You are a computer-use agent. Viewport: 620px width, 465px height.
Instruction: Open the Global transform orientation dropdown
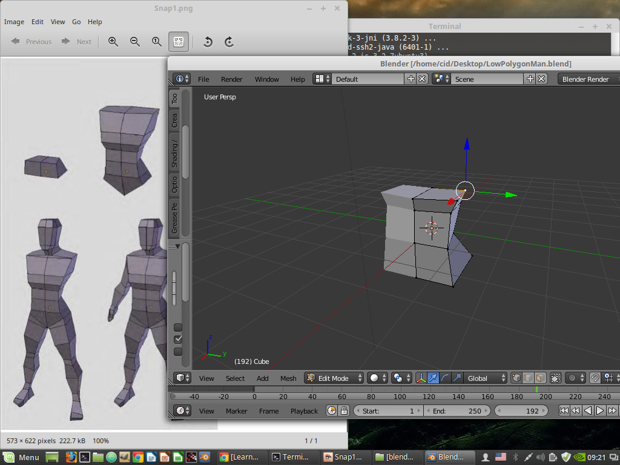pyautogui.click(x=485, y=378)
